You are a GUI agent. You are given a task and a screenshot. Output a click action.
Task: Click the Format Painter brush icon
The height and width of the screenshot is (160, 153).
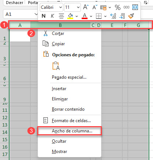(x=131, y=16)
